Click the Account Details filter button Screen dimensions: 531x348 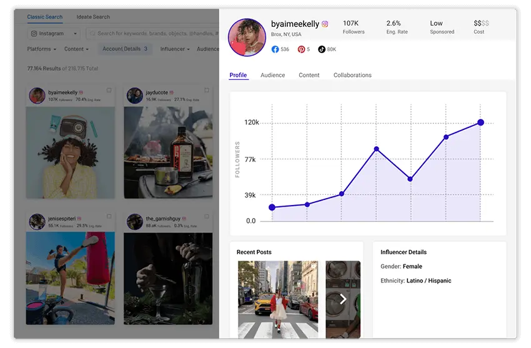(125, 49)
